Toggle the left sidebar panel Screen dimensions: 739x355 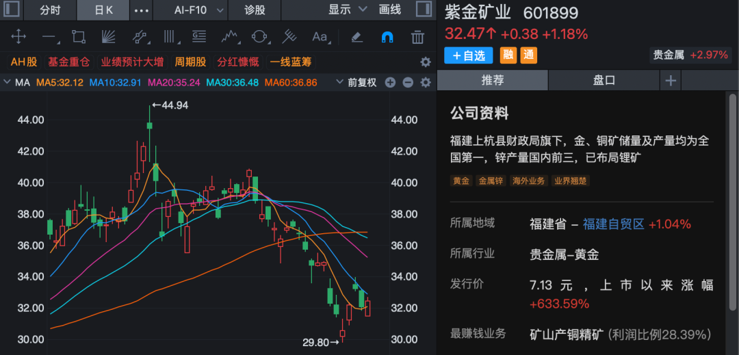pos(11,10)
